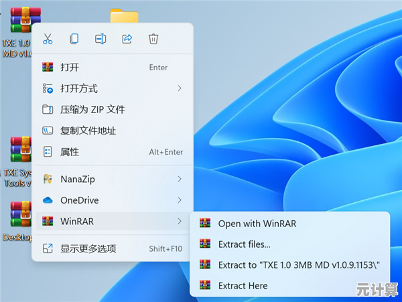Click the Delete trash can icon
The image size is (402, 302).
click(153, 40)
